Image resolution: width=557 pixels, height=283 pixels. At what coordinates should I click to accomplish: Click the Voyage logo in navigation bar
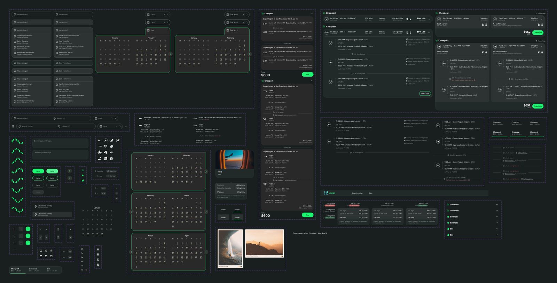329,192
